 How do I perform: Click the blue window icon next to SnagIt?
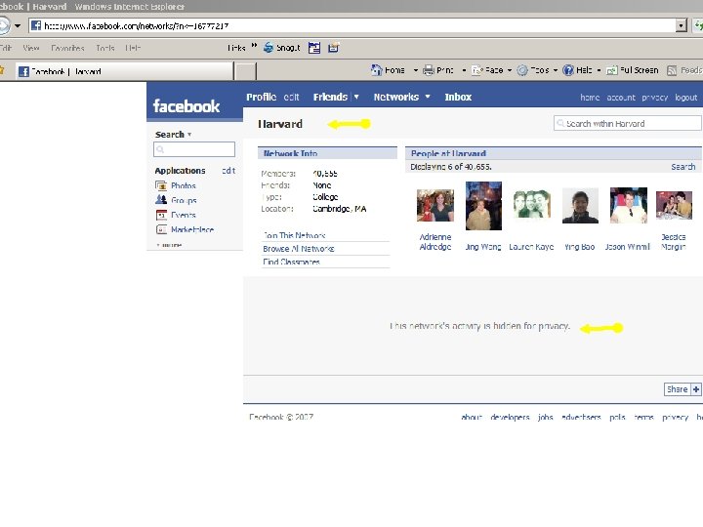click(314, 48)
